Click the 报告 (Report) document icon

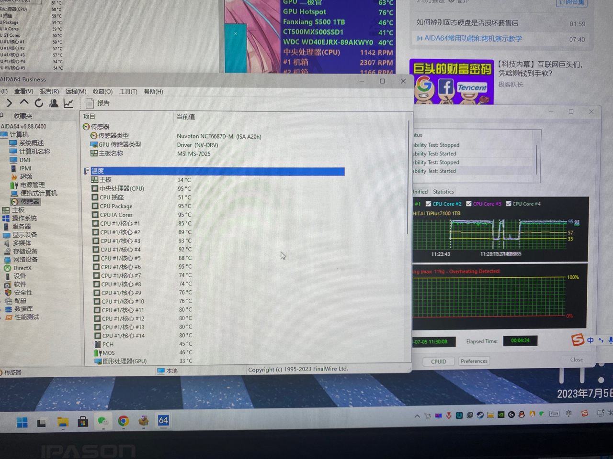[90, 102]
